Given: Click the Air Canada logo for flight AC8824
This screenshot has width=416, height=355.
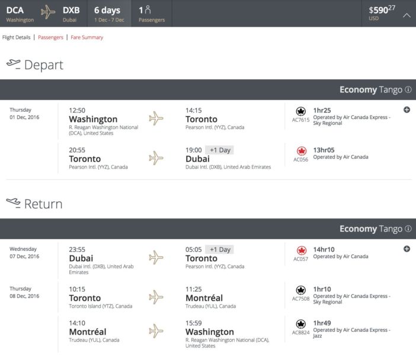Looking at the screenshot, I should [x=300, y=323].
